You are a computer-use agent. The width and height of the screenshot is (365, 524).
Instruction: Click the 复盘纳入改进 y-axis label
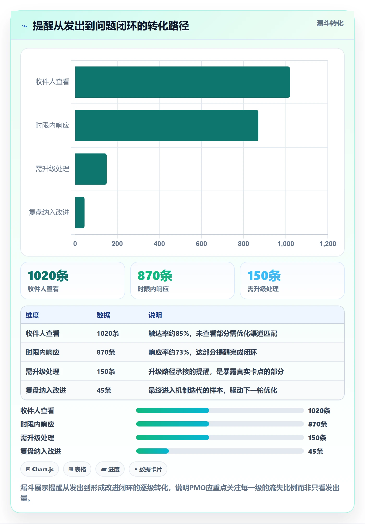click(x=49, y=212)
